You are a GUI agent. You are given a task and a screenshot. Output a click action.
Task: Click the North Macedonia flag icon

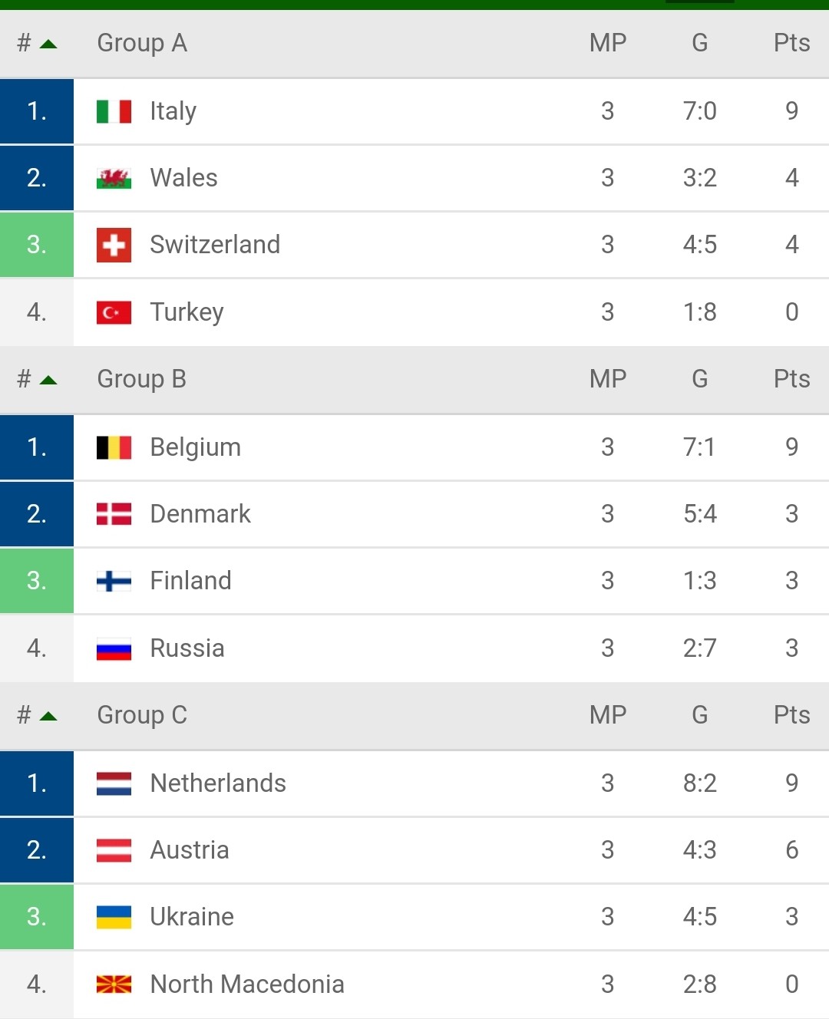click(x=114, y=984)
